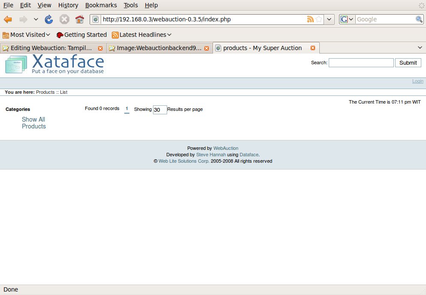
Task: Click the Show All Products link
Action: tap(34, 123)
